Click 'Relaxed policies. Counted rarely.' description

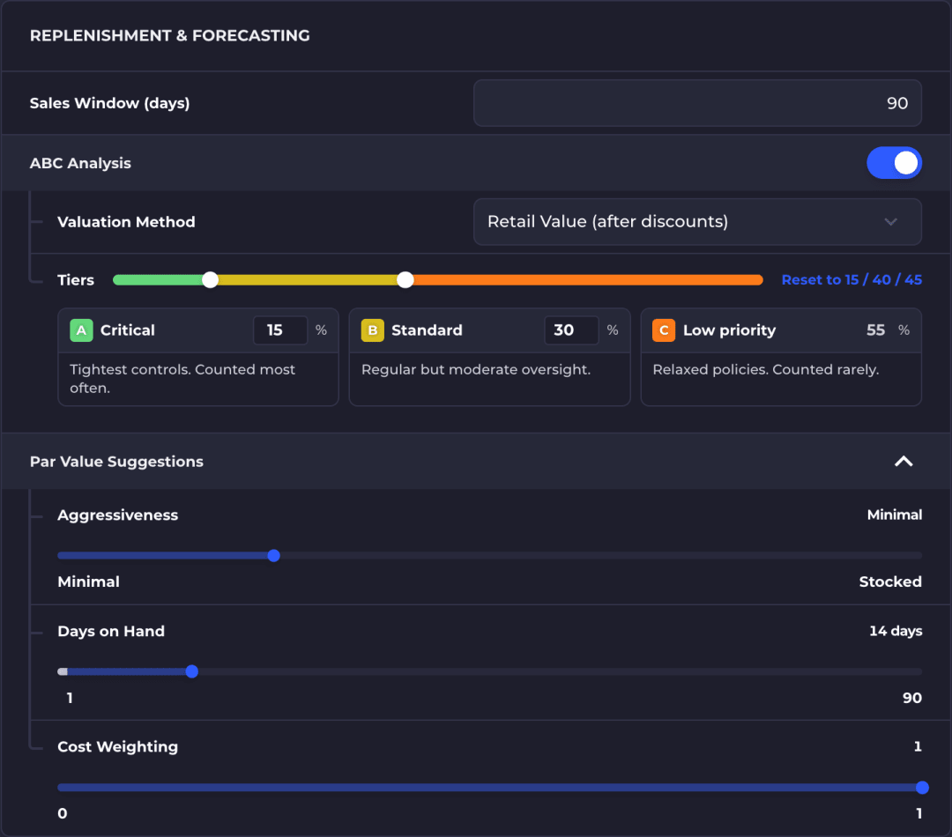pos(766,370)
